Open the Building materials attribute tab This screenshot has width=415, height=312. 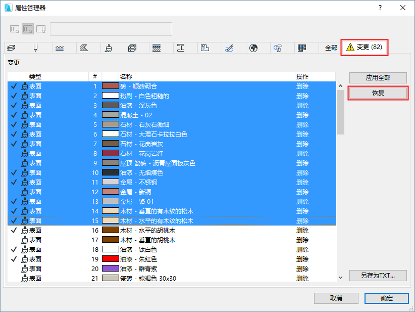click(x=132, y=48)
